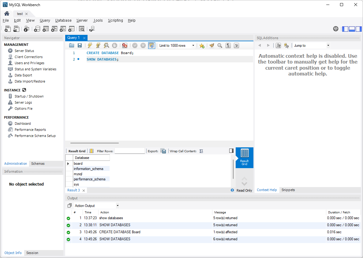The width and height of the screenshot is (363, 258).
Task: Commit transaction check icon
Action: [x=135, y=46]
